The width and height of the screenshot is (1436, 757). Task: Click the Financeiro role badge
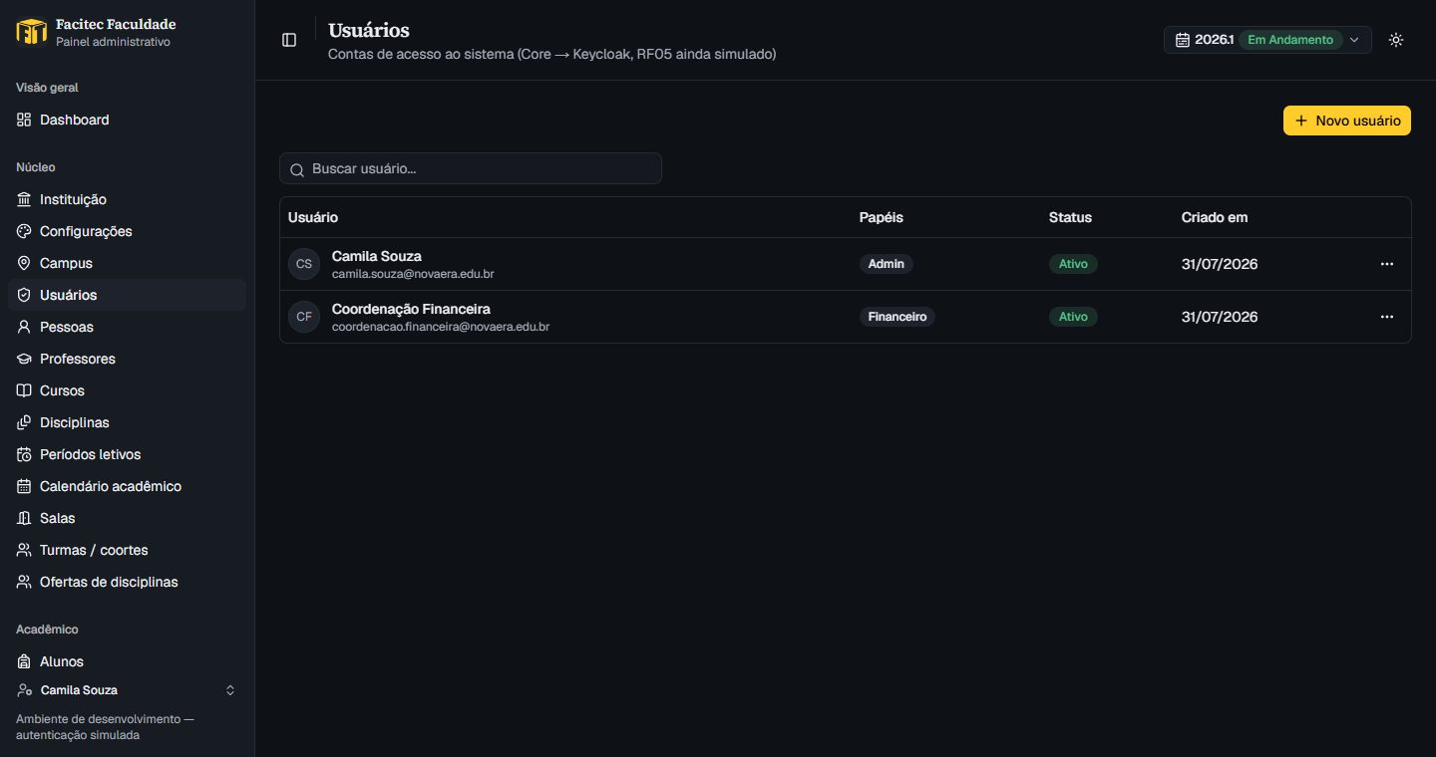[x=897, y=317]
